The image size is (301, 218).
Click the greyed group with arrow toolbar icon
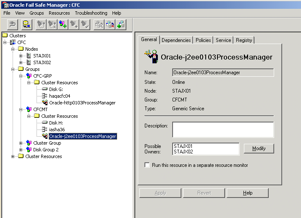pos(74,25)
